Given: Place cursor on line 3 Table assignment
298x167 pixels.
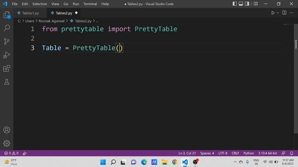Looking at the screenshot, I should [x=82, y=48].
